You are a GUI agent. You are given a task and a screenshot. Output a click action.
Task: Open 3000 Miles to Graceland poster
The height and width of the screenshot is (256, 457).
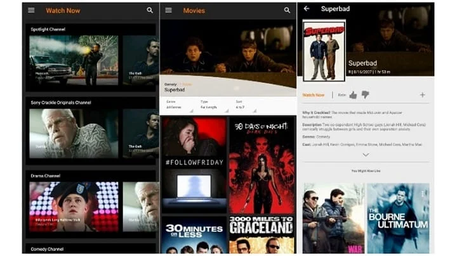[262, 234]
